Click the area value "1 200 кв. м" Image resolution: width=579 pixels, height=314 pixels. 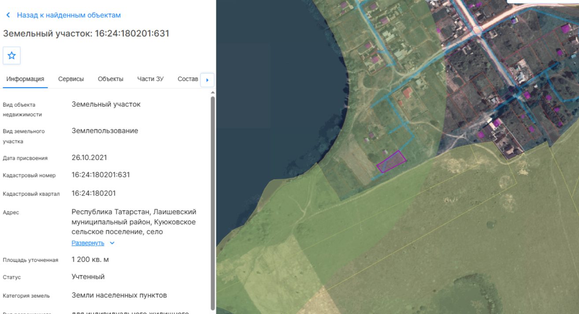click(x=90, y=259)
